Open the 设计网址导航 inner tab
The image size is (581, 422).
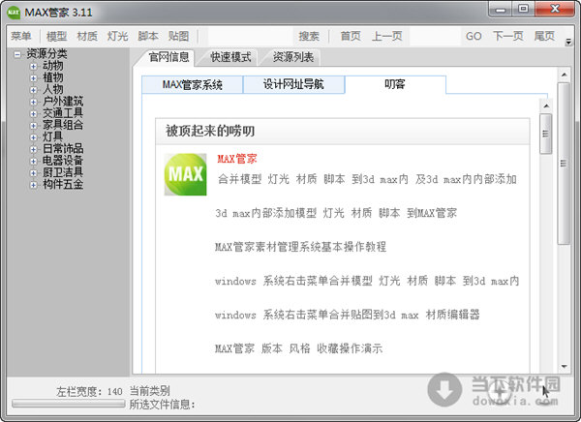[293, 84]
